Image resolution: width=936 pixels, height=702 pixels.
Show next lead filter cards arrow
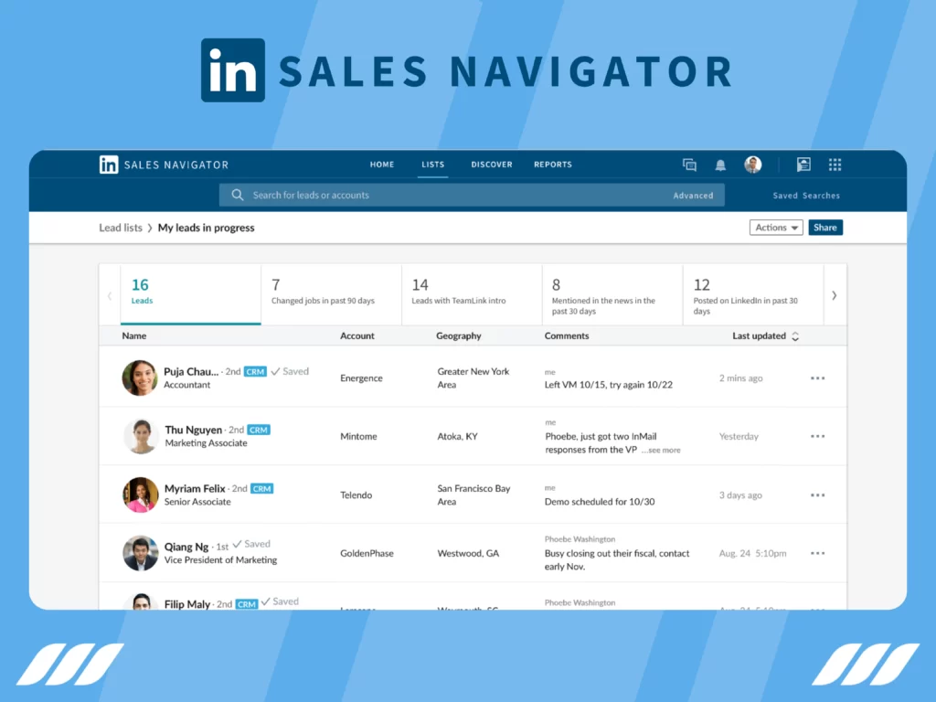[x=834, y=295]
